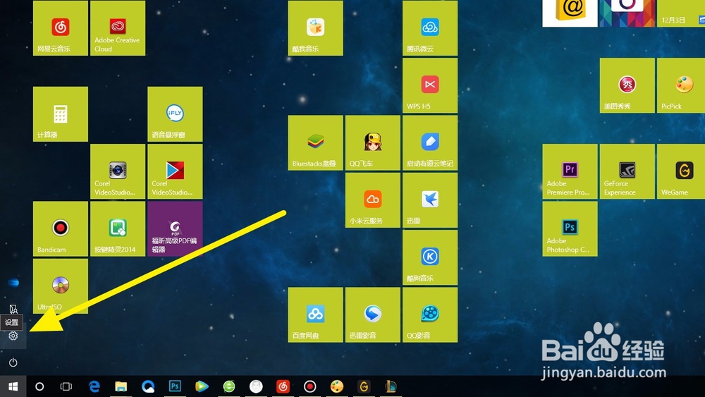This screenshot has width=705, height=397.
Task: Open the League of Legends taskbar icon
Action: [x=391, y=386]
